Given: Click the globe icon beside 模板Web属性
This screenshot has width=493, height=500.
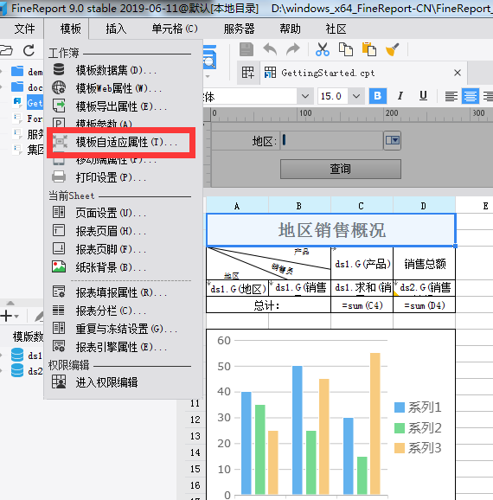Looking at the screenshot, I should 59,87.
